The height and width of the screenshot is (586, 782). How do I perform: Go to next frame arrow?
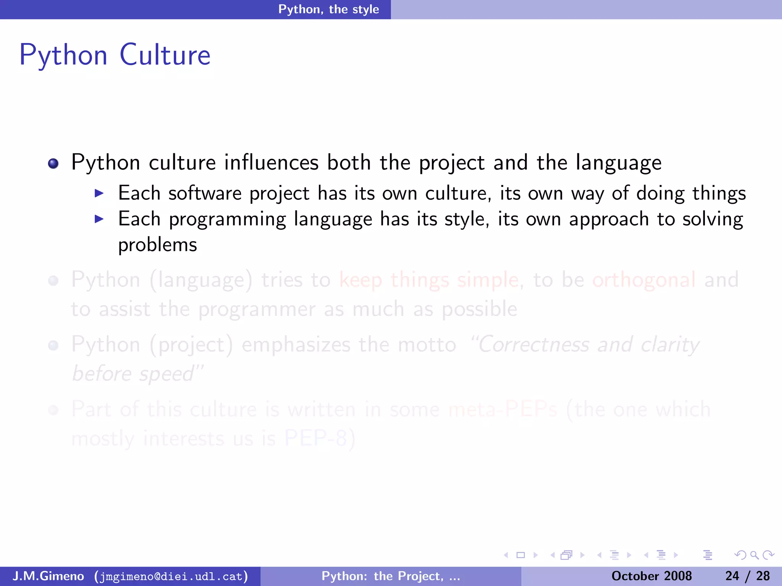(x=582, y=555)
